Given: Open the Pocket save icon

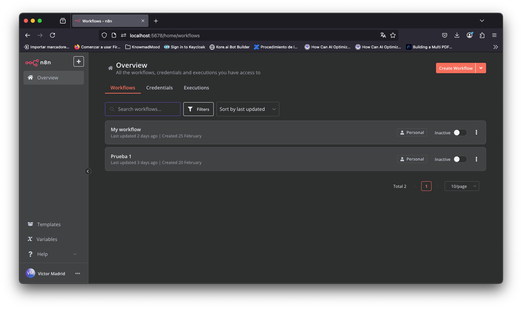Looking at the screenshot, I should coord(445,35).
